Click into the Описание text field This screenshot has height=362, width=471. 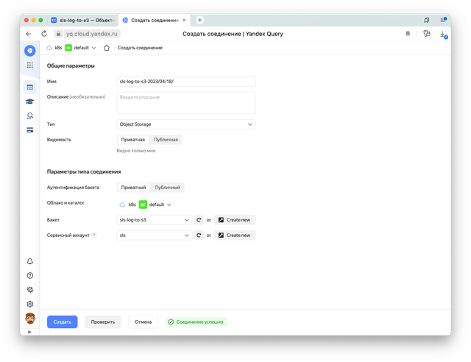point(186,102)
